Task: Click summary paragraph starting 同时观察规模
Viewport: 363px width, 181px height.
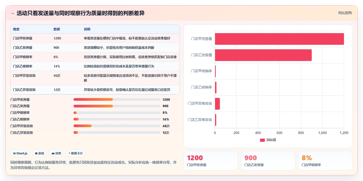Action: tap(93, 165)
